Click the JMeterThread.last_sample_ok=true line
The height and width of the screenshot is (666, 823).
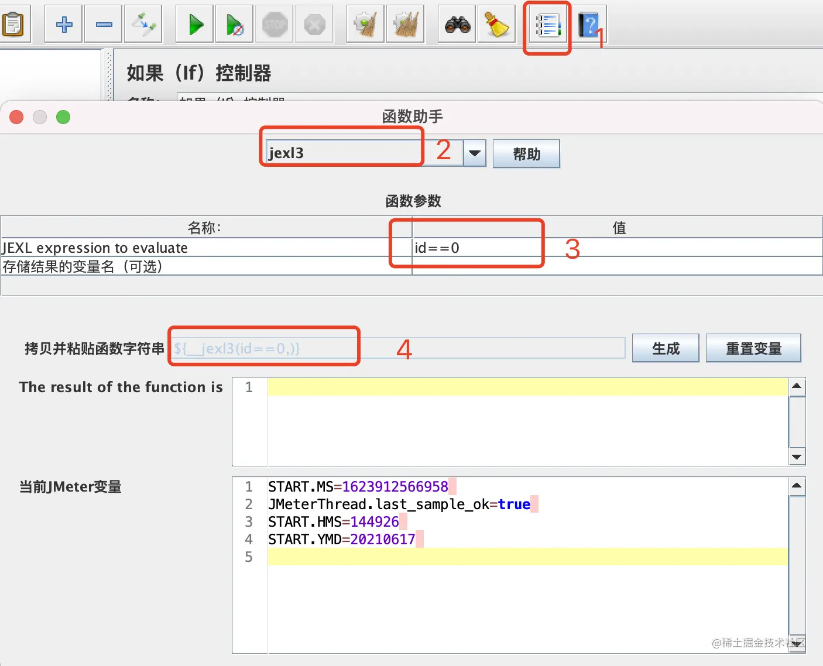pos(399,504)
